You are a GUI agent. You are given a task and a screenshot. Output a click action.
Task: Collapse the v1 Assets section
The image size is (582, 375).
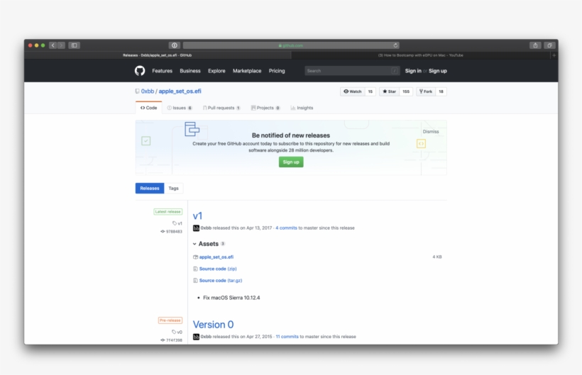194,244
